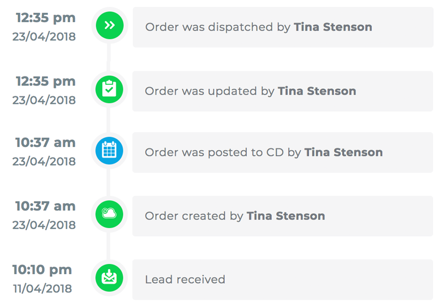Image resolution: width=440 pixels, height=305 pixels.
Task: Select the 'Lead received' entry text
Action: click(185, 279)
